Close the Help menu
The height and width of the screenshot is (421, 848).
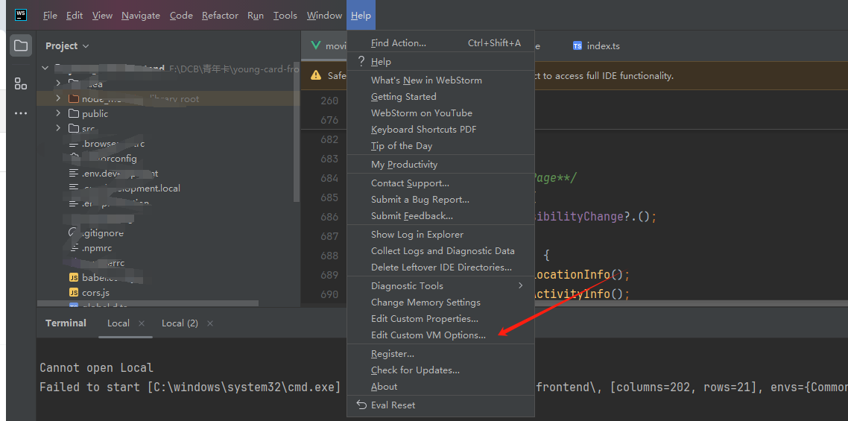[361, 15]
